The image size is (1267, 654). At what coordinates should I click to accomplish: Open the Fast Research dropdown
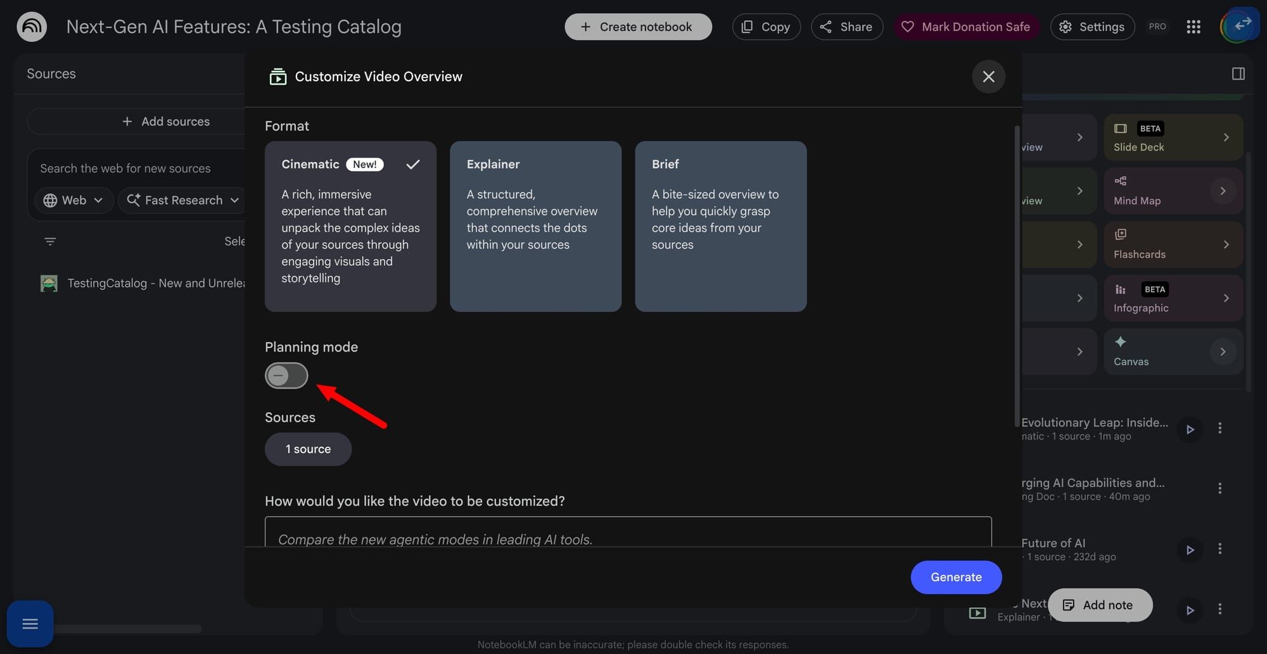tap(183, 200)
